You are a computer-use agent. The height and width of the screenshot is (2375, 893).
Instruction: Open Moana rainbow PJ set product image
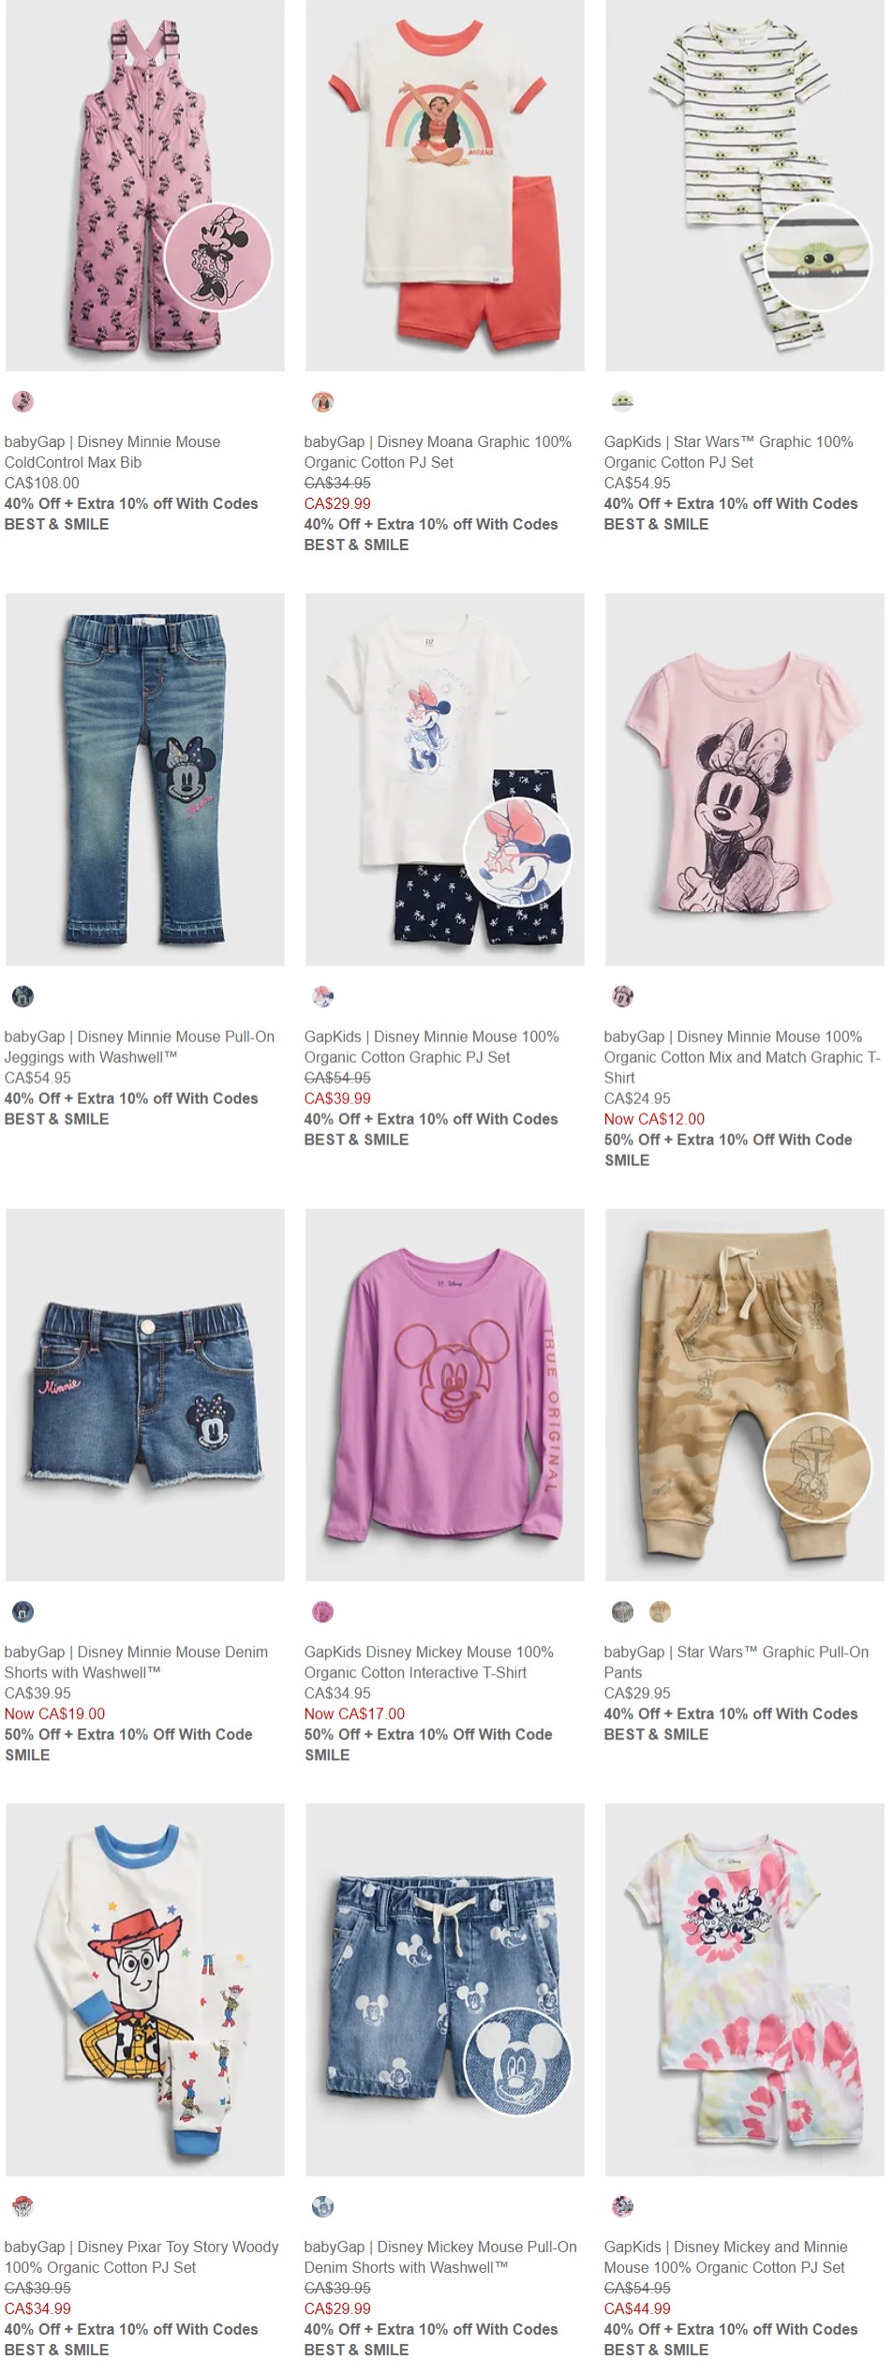click(445, 186)
